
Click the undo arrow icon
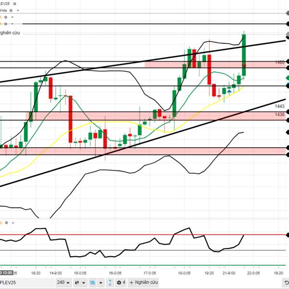286,283
